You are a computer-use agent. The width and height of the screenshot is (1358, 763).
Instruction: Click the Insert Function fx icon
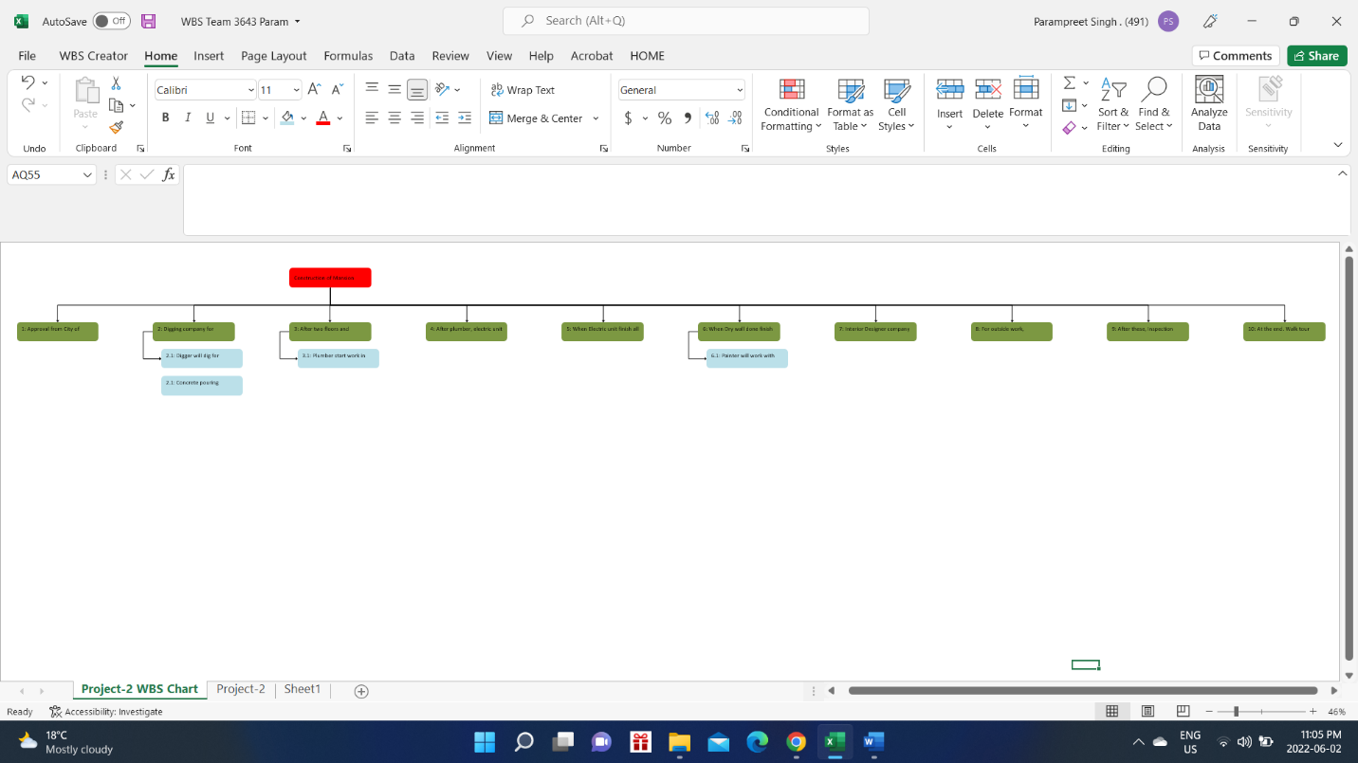point(168,174)
